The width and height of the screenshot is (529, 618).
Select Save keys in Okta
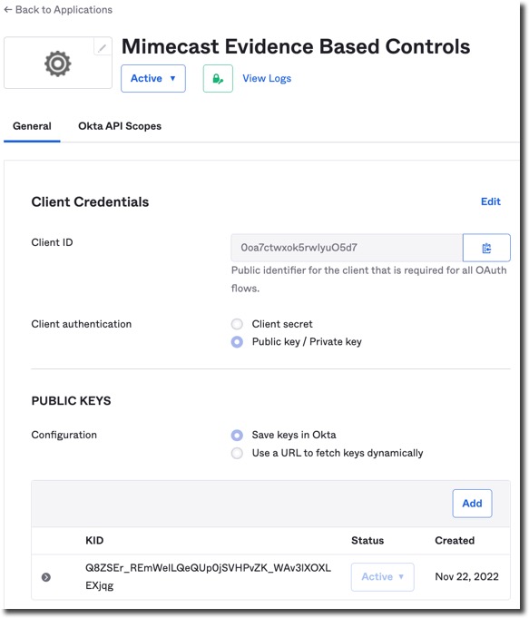[x=237, y=435]
